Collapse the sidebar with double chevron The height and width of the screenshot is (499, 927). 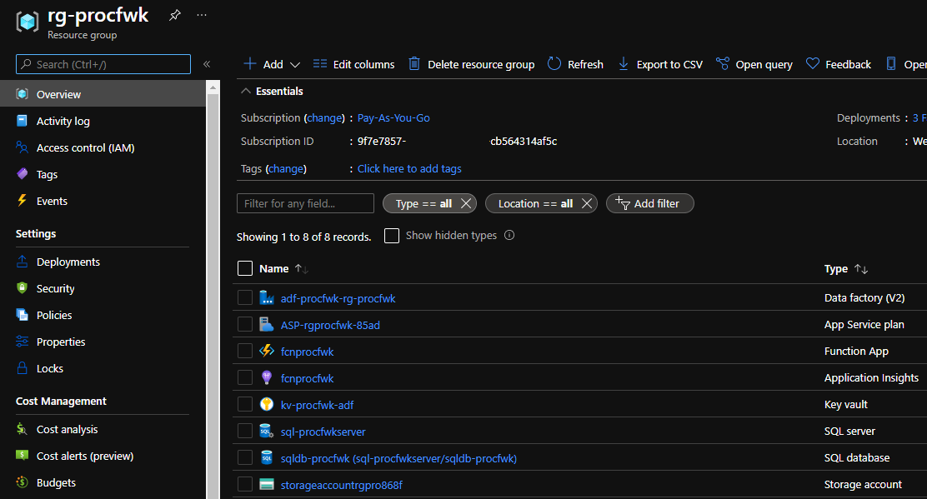(207, 64)
